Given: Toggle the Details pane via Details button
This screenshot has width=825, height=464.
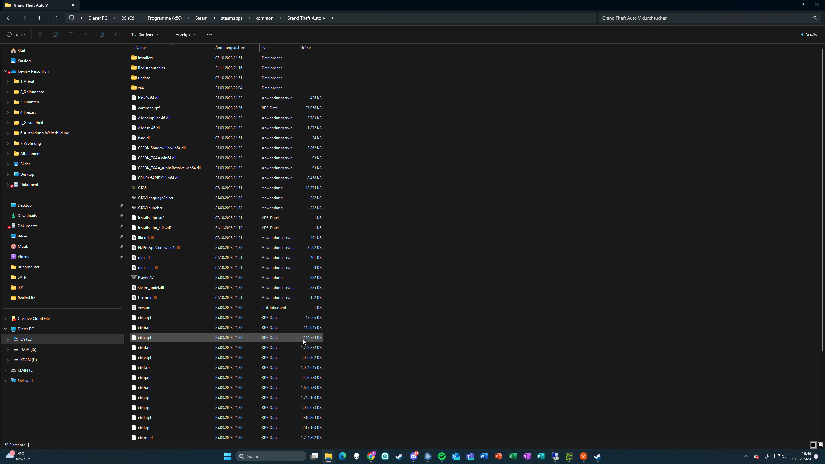Looking at the screenshot, I should (x=807, y=34).
